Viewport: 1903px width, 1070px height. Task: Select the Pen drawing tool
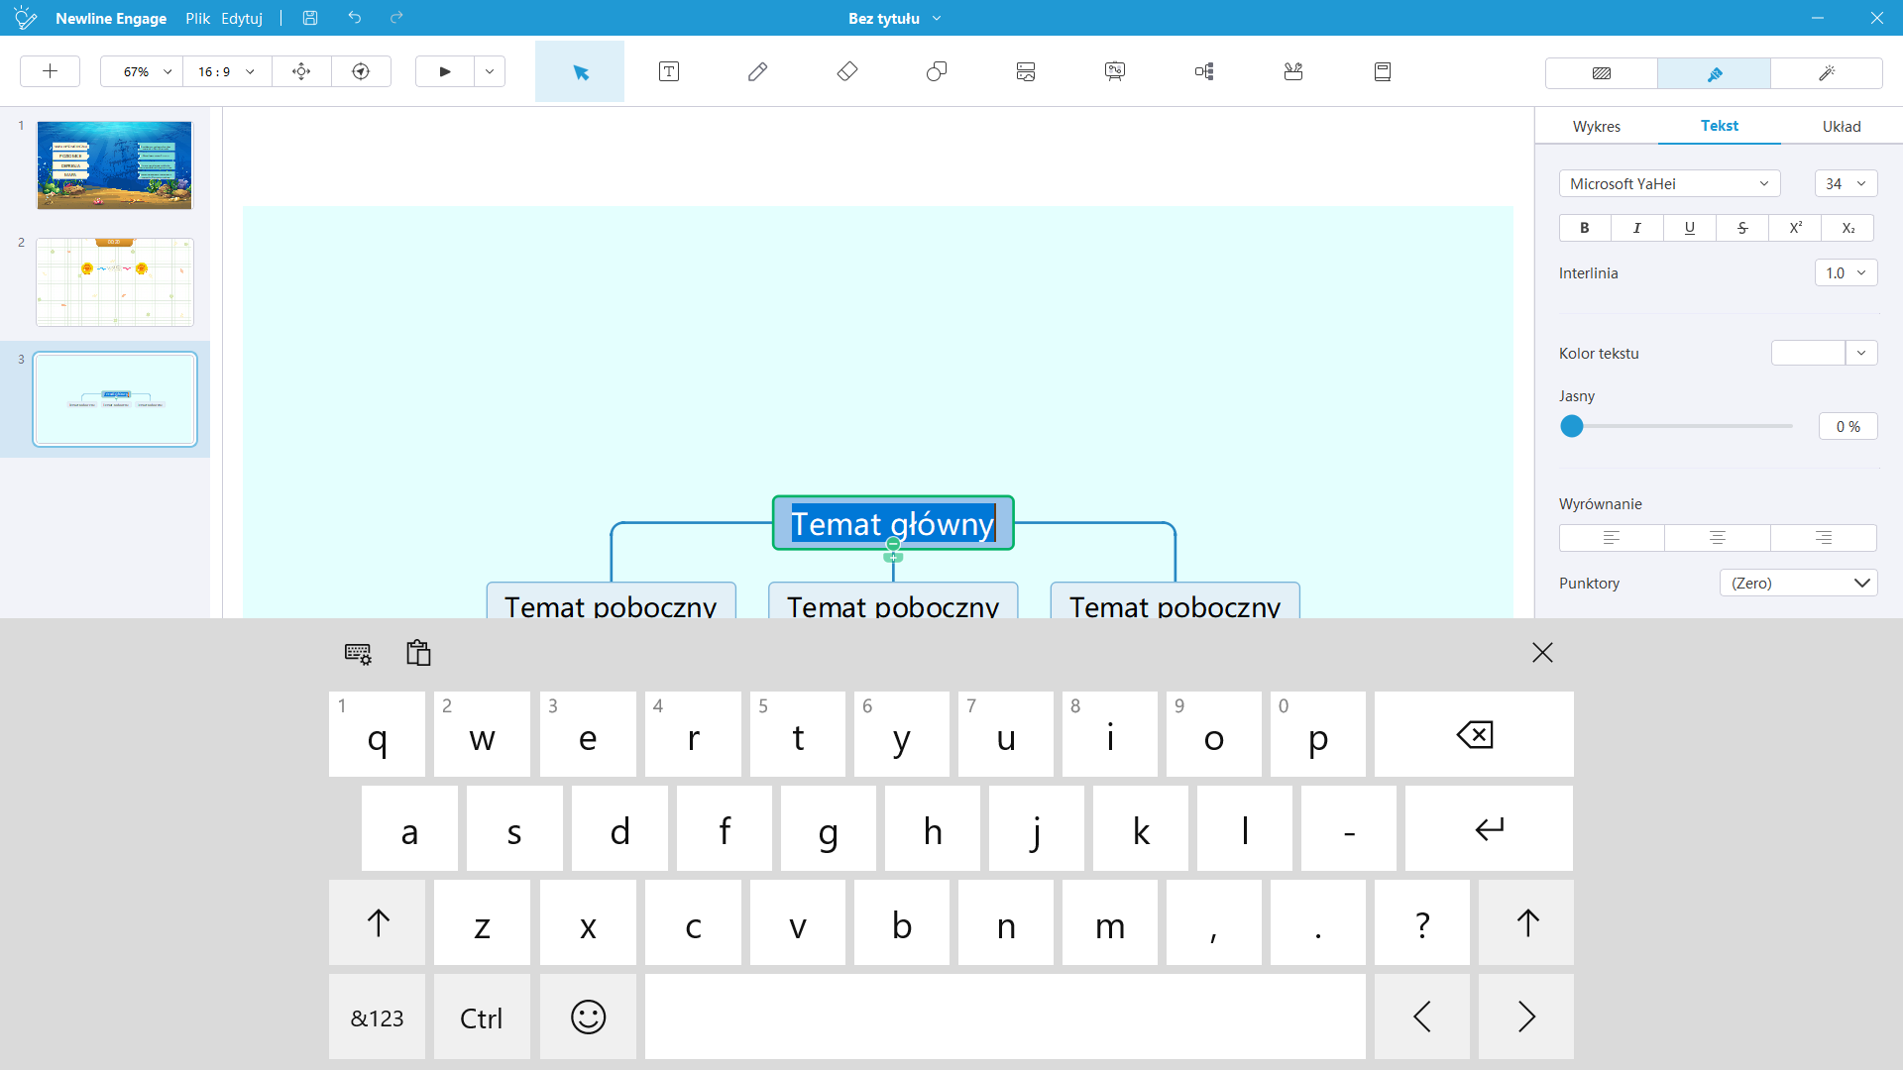coord(757,71)
